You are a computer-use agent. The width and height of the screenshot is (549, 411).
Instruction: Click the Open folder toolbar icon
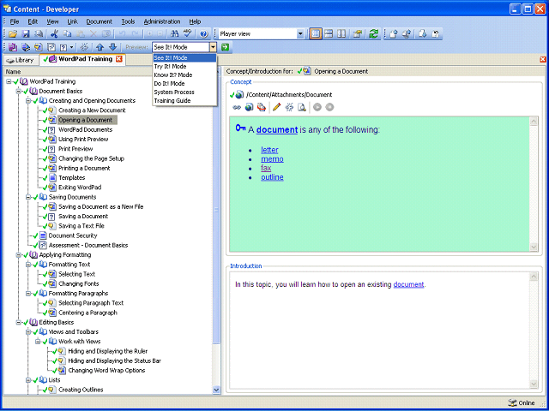[13, 34]
